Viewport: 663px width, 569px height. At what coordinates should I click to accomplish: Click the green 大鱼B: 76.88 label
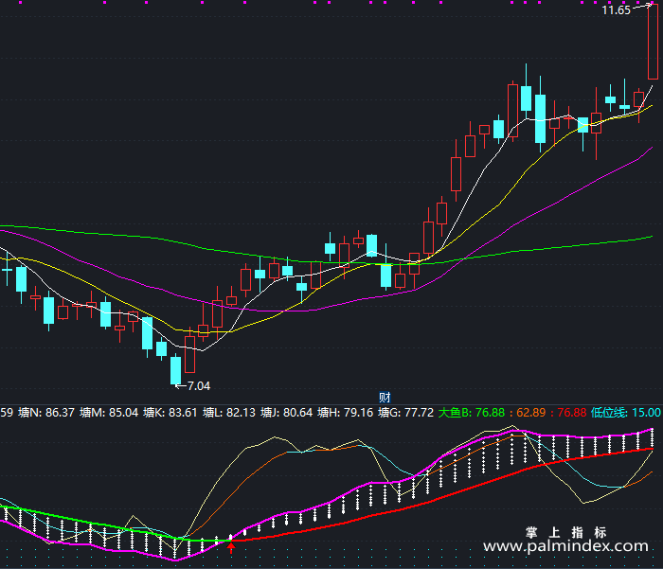pos(472,413)
